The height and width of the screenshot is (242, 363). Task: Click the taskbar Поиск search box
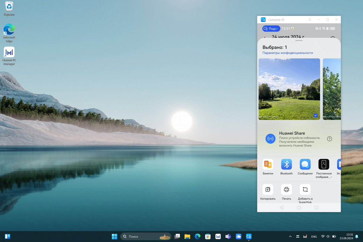tap(146, 236)
